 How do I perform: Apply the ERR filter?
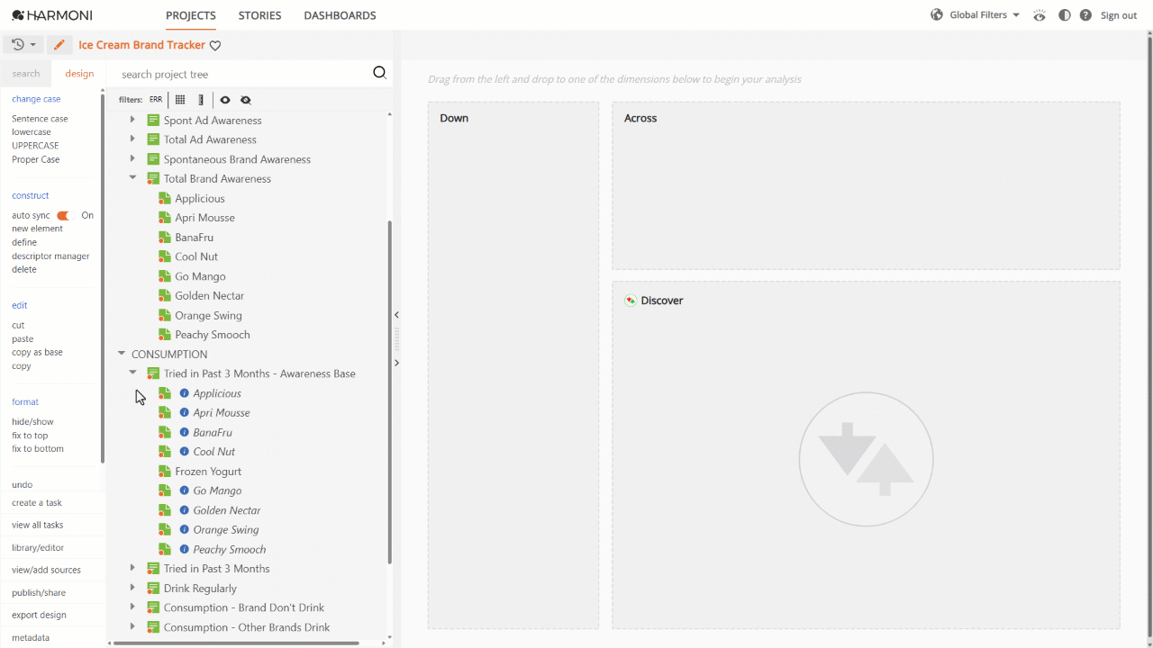pos(156,100)
